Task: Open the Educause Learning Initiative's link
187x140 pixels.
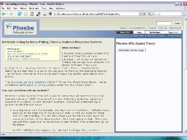Action: click(29, 82)
